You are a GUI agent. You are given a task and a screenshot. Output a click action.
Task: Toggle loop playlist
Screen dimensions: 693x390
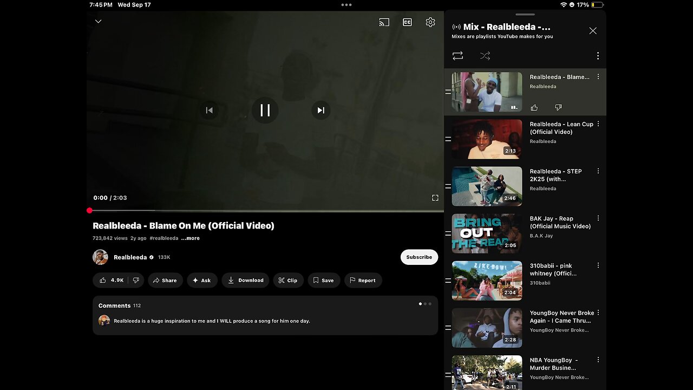pos(457,56)
